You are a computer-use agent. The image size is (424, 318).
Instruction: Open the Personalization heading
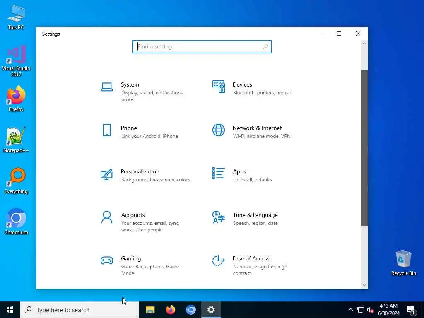click(140, 172)
